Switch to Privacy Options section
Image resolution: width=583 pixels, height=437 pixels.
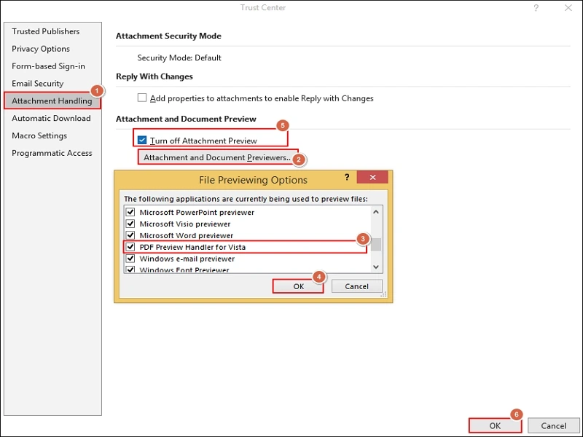[x=41, y=49]
